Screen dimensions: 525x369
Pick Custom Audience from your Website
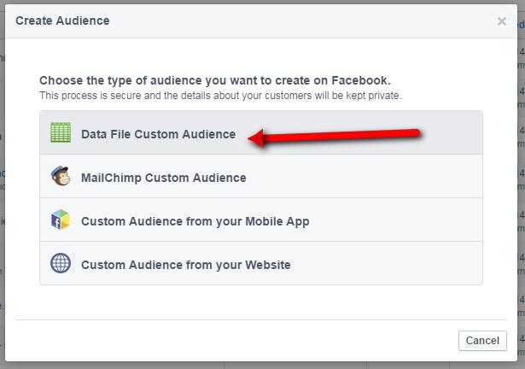tap(261, 263)
